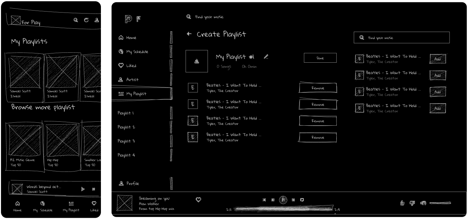The width and height of the screenshot is (468, 219).
Task: Open the Liked tab in mobile bottom navigation
Action: click(x=94, y=206)
